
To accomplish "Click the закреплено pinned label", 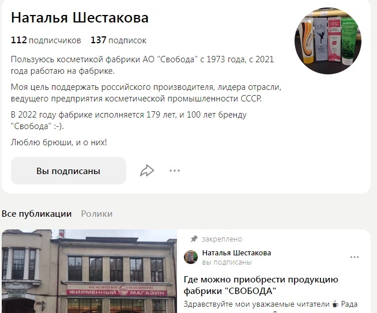I will [x=222, y=239].
